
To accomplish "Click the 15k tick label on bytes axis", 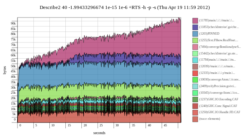I will coord(13,103).
